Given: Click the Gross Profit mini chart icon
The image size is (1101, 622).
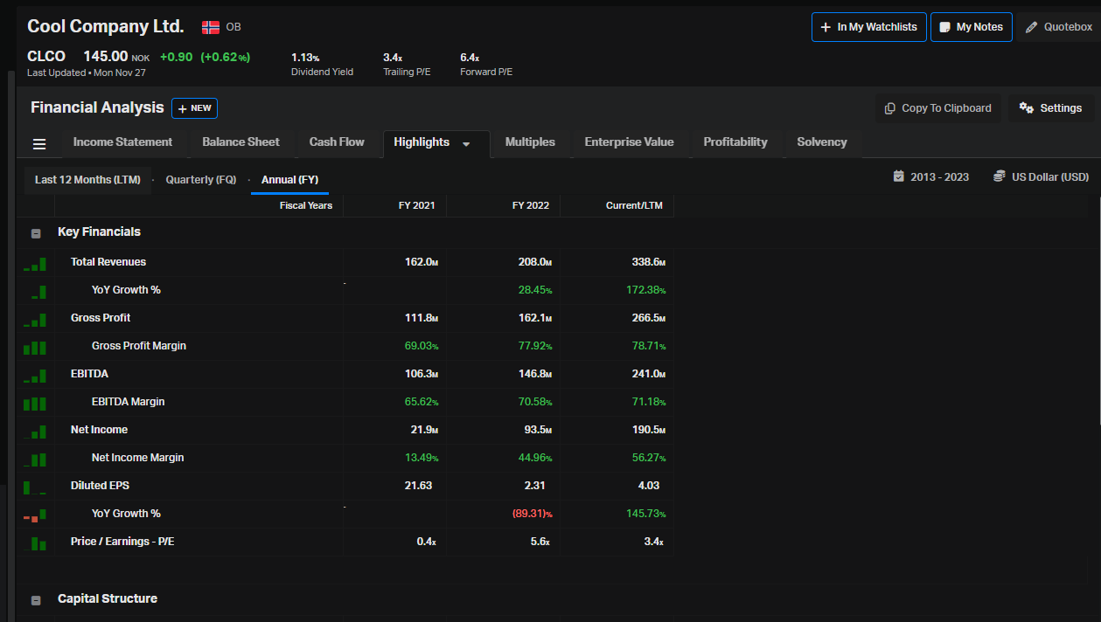Looking at the screenshot, I should (35, 319).
